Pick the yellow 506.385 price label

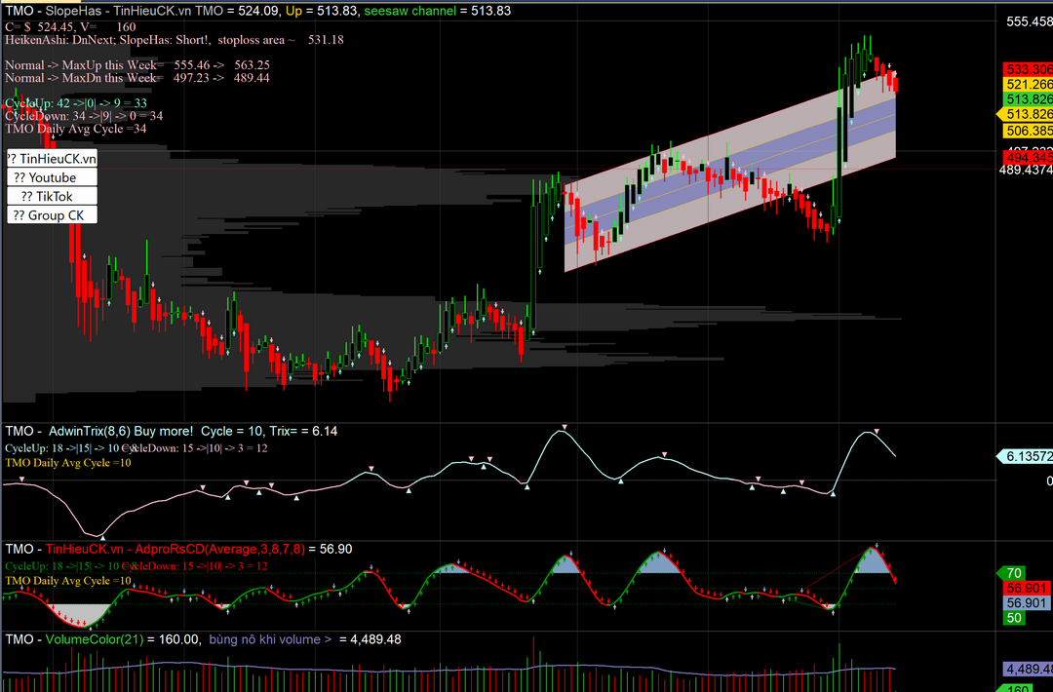[1029, 130]
